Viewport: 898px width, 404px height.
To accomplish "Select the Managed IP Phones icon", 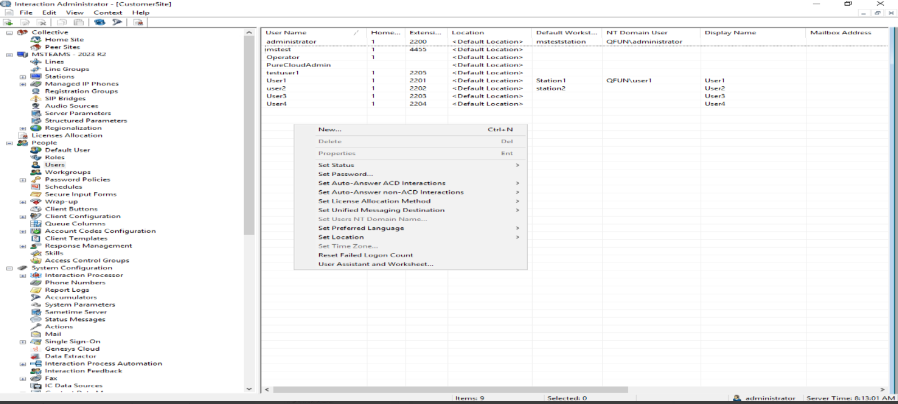I will 36,84.
